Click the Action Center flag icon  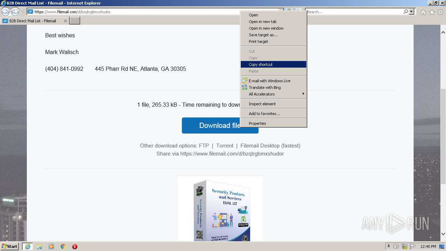coord(413,246)
